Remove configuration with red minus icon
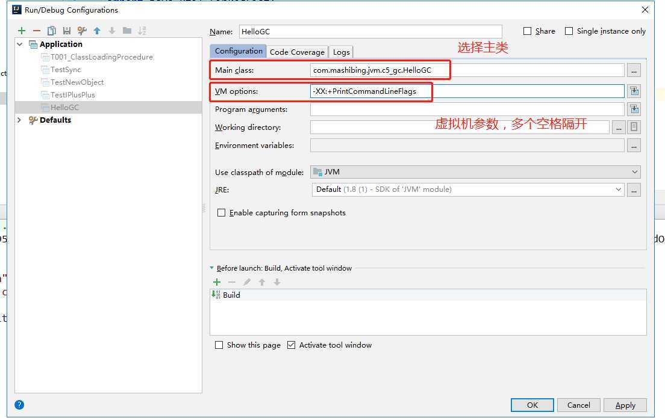The image size is (665, 418). tap(37, 31)
